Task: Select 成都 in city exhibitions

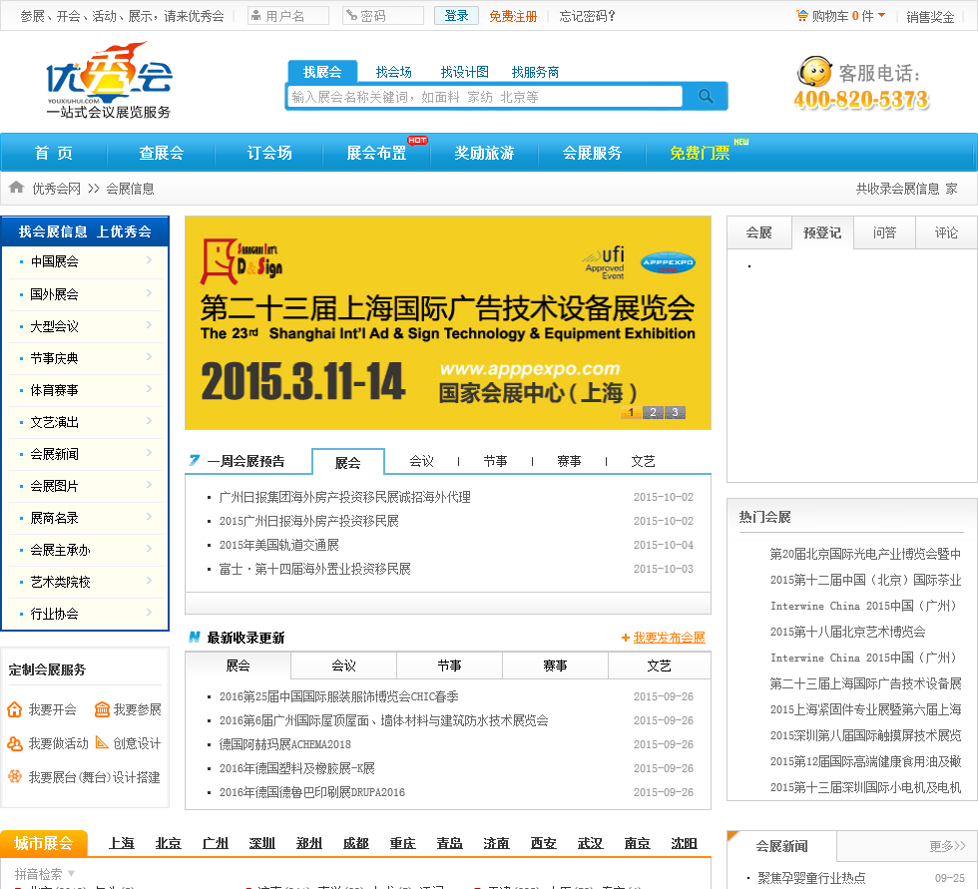Action: 356,843
